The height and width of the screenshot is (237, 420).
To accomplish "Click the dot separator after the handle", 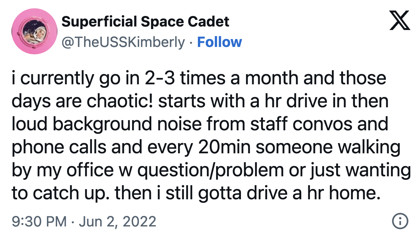I will [x=191, y=41].
